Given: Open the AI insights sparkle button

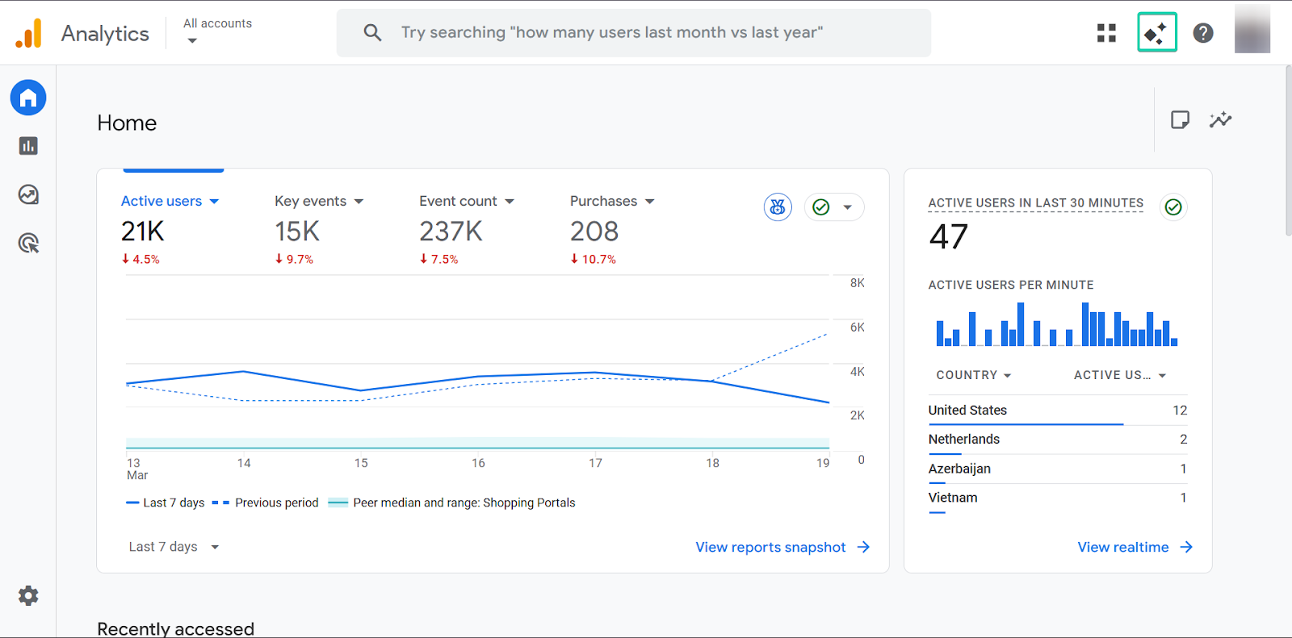Looking at the screenshot, I should (x=1156, y=33).
